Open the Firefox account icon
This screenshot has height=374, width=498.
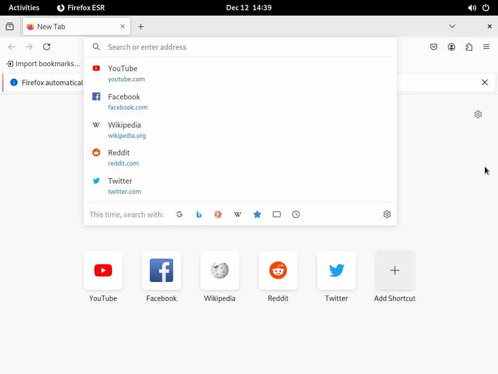451,47
